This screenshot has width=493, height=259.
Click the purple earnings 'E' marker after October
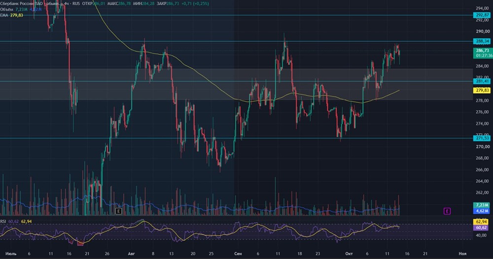[447, 211]
